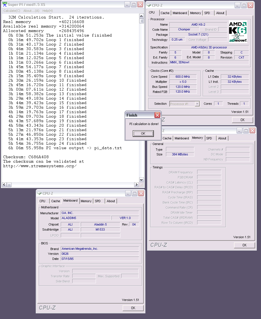
Task: Switch to Memory tab in CPU window
Action: 195,13
